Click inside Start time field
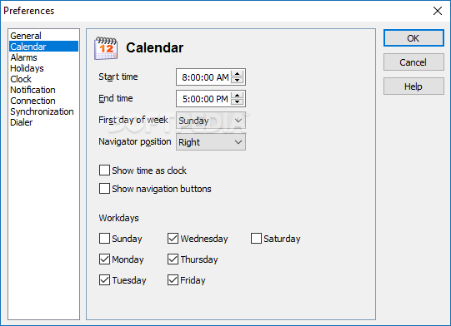The image size is (451, 326). tap(205, 77)
